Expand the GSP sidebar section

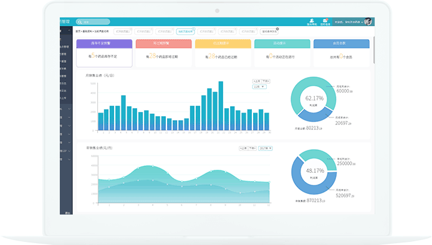[66, 151]
